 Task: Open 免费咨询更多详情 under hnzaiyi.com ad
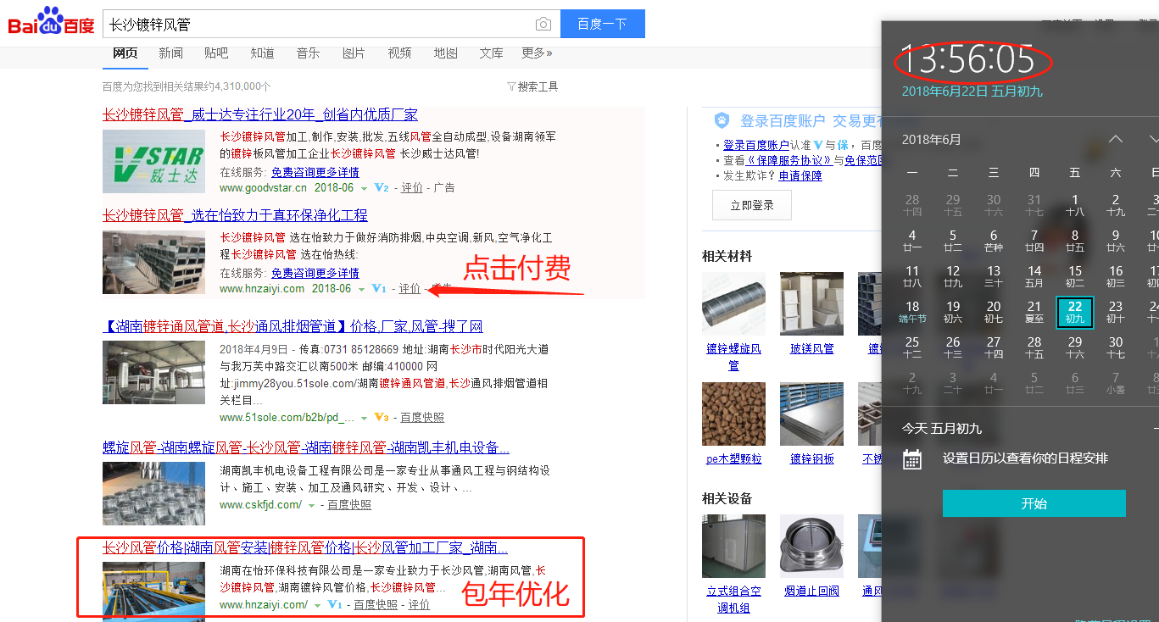(315, 273)
